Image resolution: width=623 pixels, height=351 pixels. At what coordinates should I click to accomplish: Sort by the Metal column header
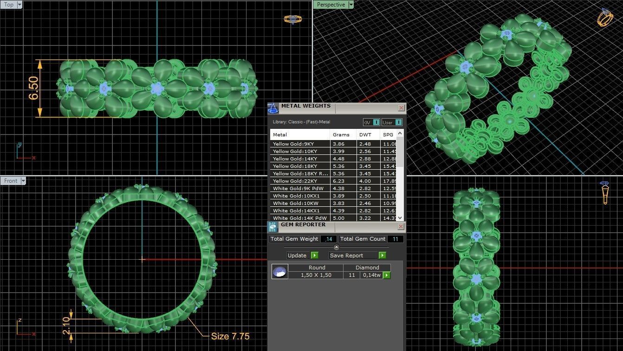point(300,134)
